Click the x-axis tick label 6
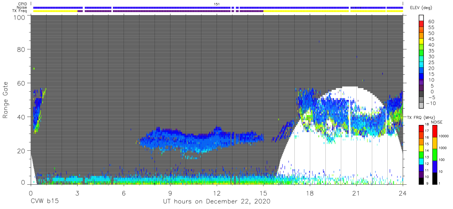This screenshot has width=453, height=209. (x=124, y=193)
